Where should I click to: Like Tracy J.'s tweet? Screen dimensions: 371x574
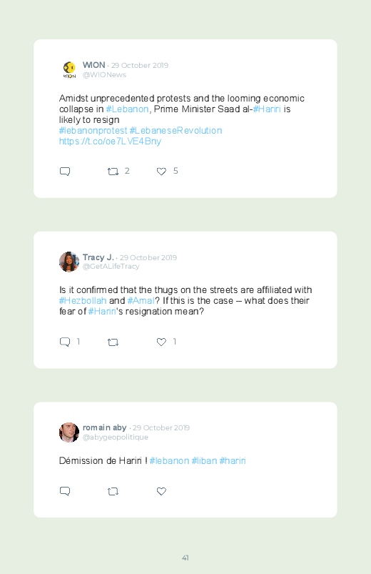(161, 342)
